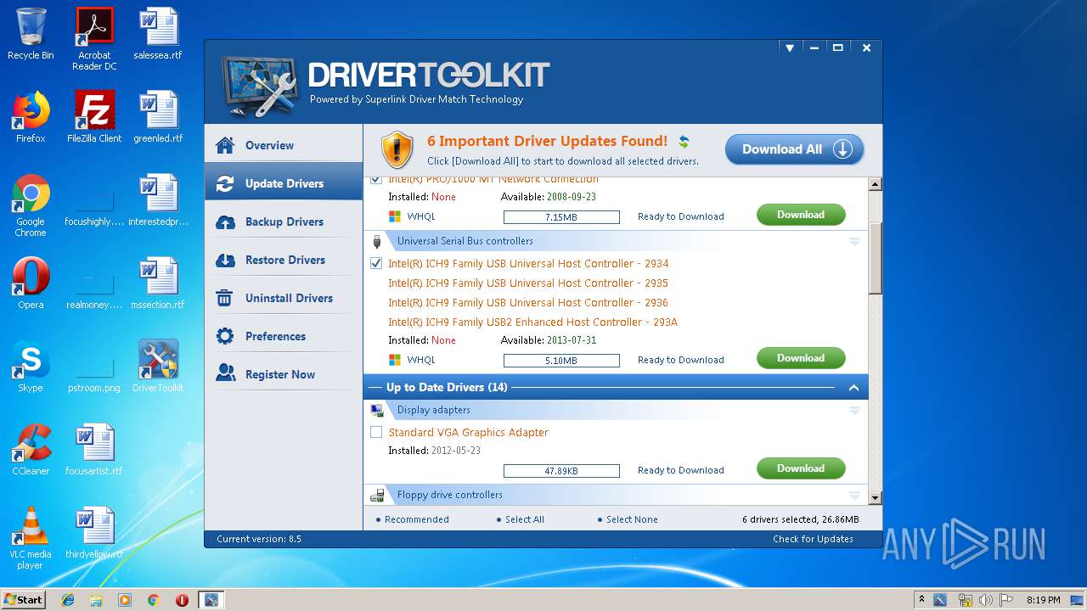Image resolution: width=1087 pixels, height=611 pixels.
Task: Click the volume icon in system tray
Action: pyautogui.click(x=986, y=600)
